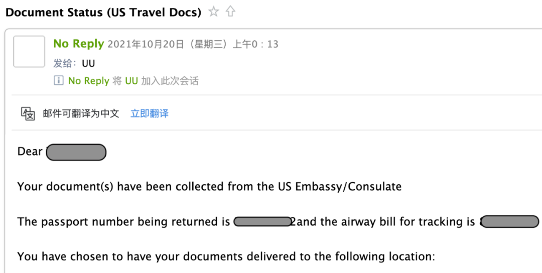The height and width of the screenshot is (273, 542).
Task: Click the redacted name after Dear
Action: point(76,153)
